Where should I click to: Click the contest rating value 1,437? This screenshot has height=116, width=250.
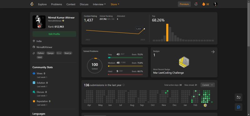pyautogui.click(x=88, y=20)
